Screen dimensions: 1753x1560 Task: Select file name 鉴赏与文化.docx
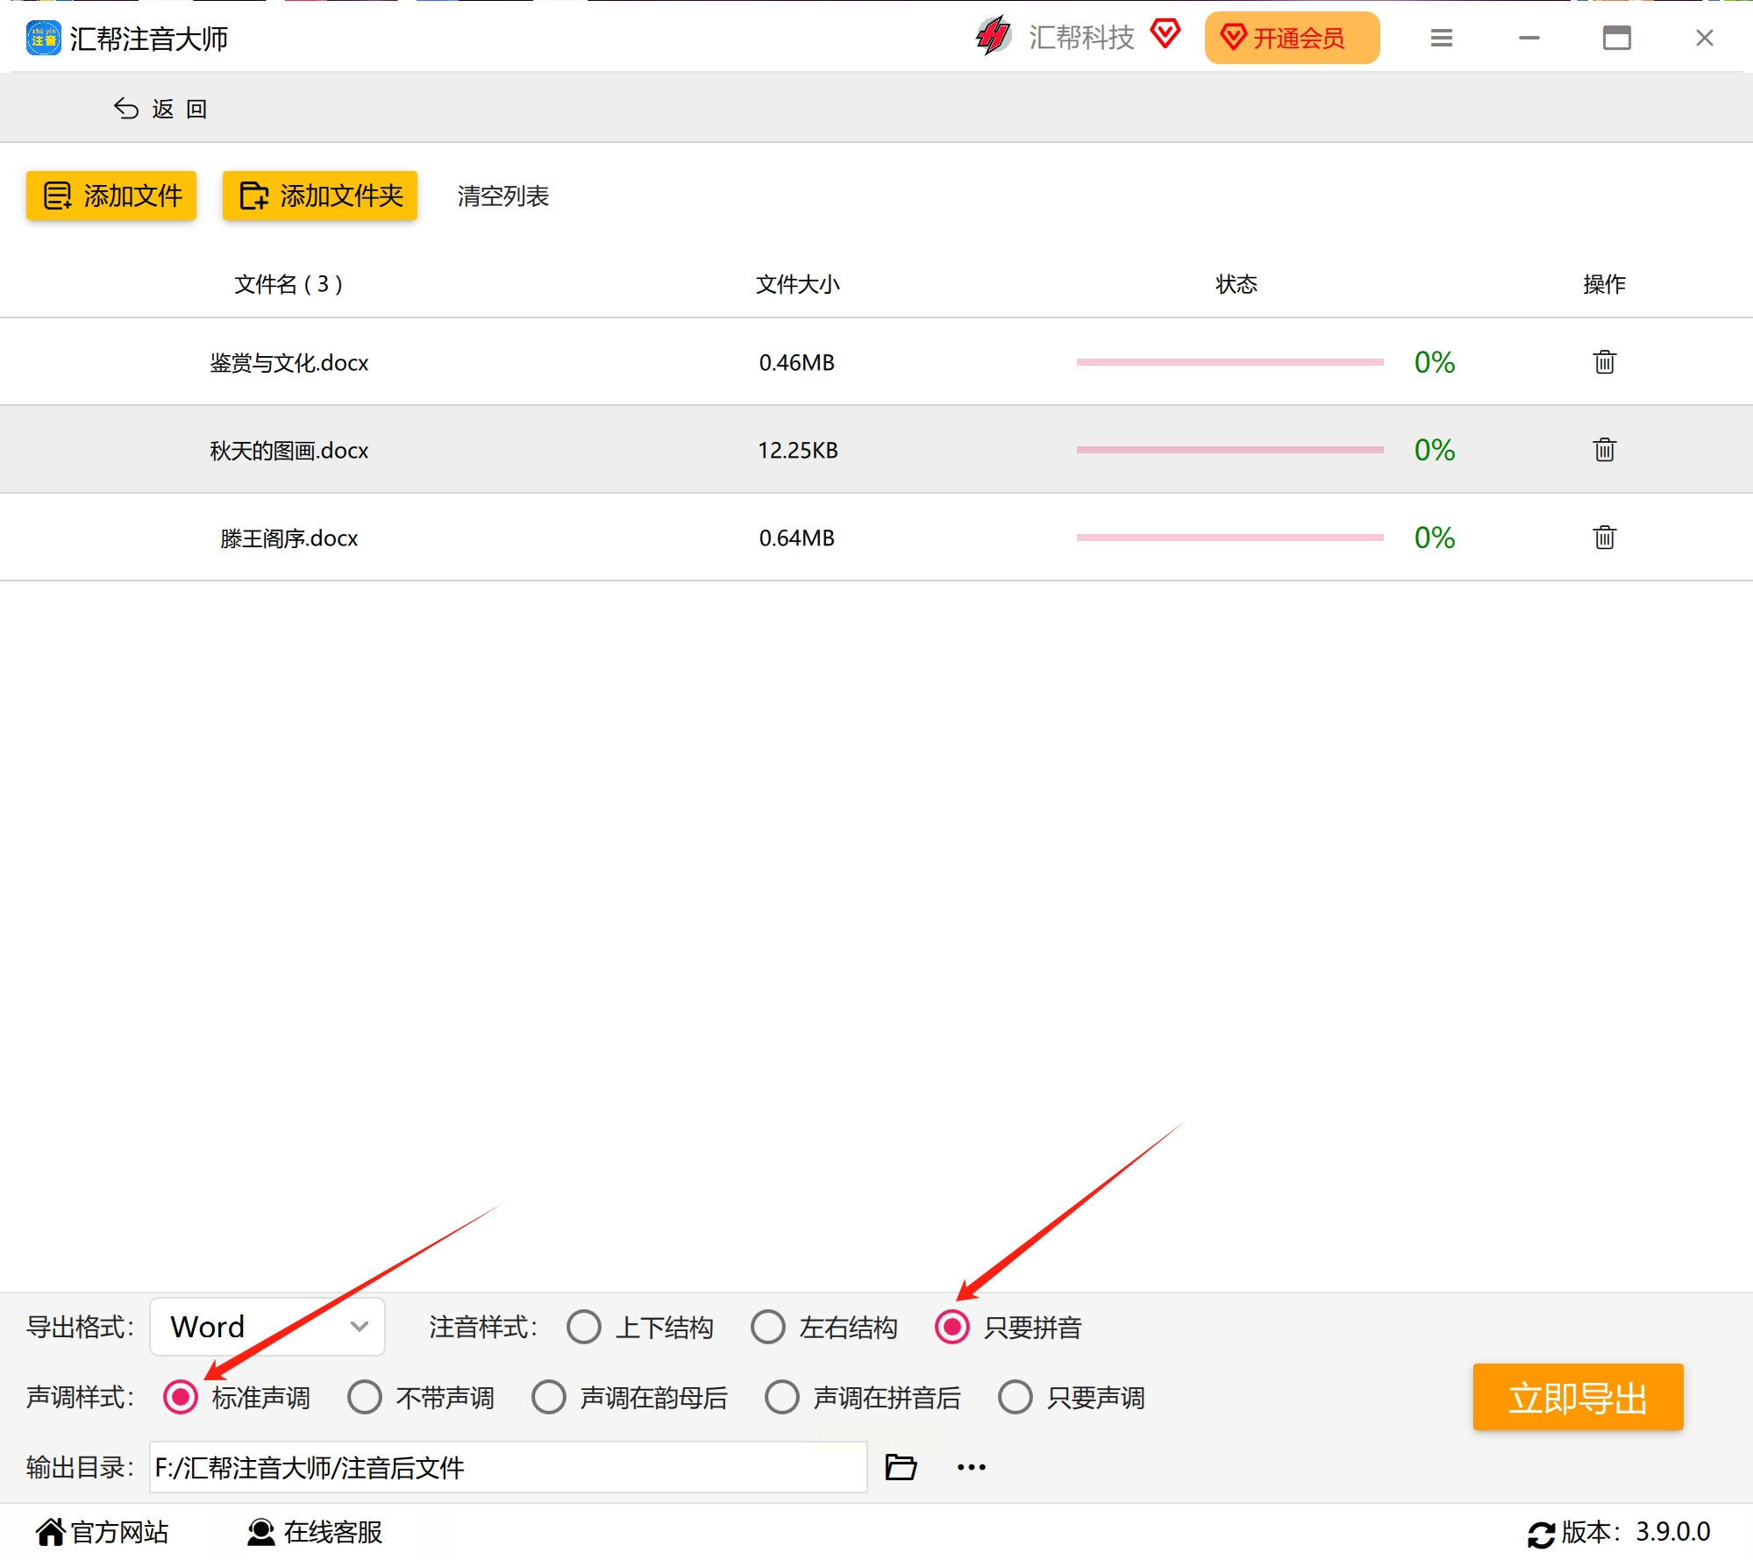tap(289, 362)
